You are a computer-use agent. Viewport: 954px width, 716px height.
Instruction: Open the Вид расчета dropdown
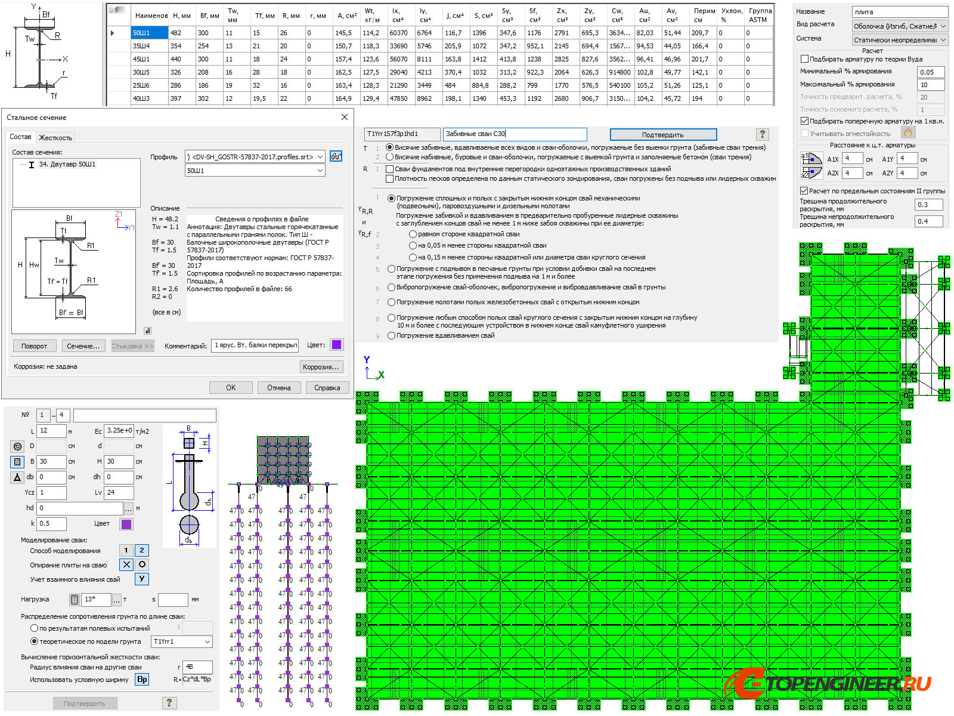point(900,26)
